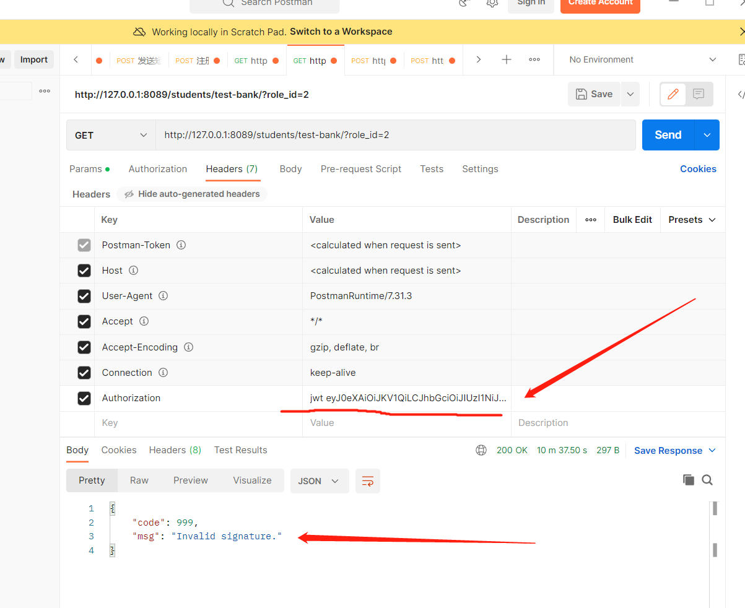Open the Presets dropdown
745x608 pixels.
[692, 220]
